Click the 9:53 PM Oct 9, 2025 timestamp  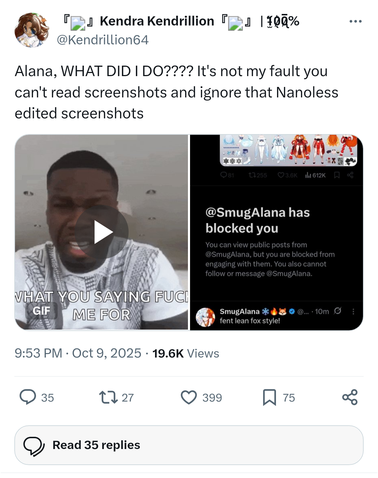[78, 353]
